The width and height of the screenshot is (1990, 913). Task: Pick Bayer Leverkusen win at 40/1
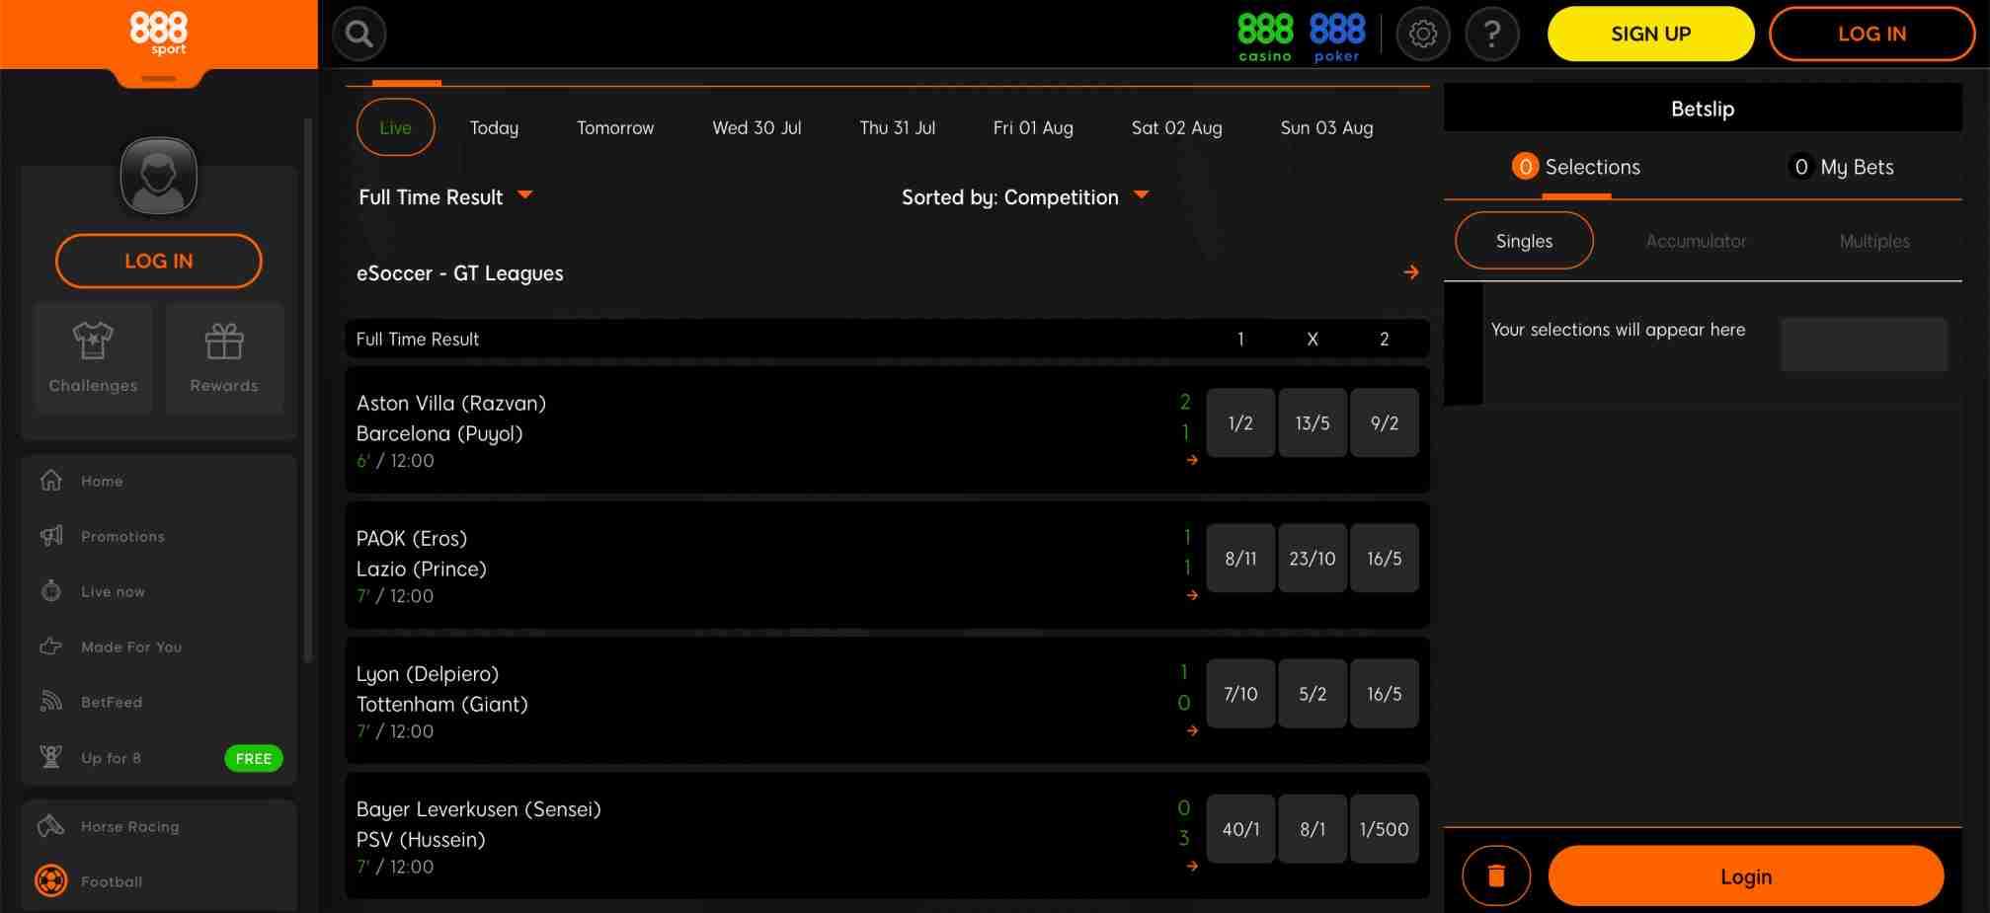click(x=1240, y=828)
